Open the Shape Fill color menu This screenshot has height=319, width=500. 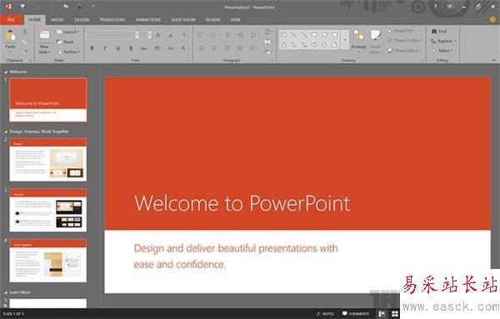pyautogui.click(x=401, y=31)
